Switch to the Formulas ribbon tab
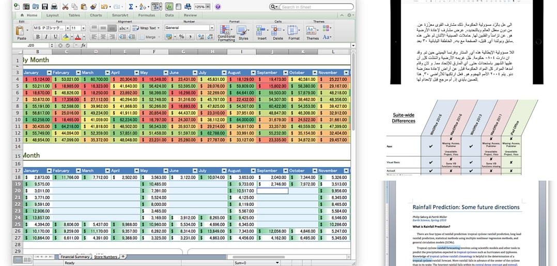The width and height of the screenshot is (557, 266). tap(146, 15)
